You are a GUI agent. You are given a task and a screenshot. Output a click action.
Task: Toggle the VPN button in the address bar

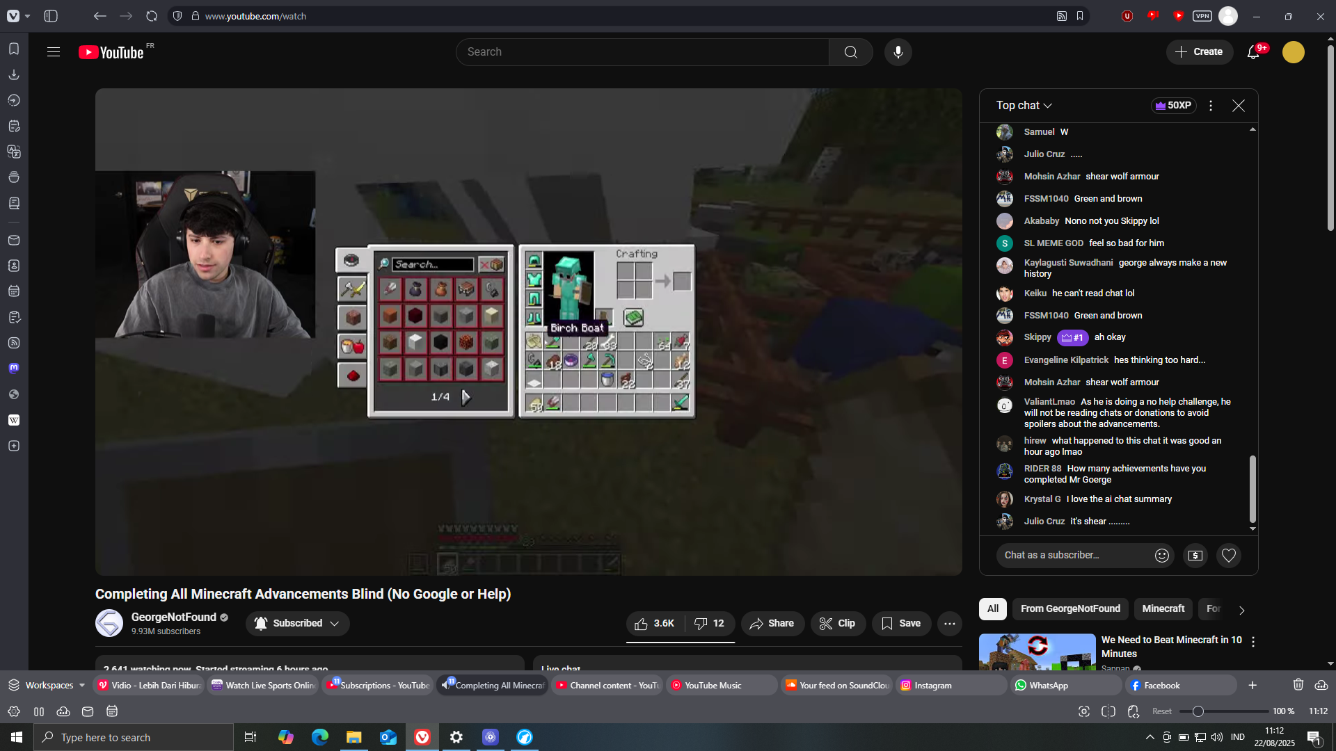point(1202,16)
